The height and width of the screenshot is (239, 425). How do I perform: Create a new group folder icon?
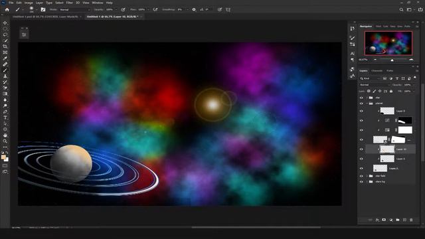398,220
